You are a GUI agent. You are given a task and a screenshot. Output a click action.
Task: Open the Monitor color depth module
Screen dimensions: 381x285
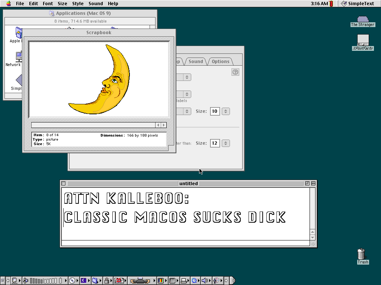pos(162,281)
